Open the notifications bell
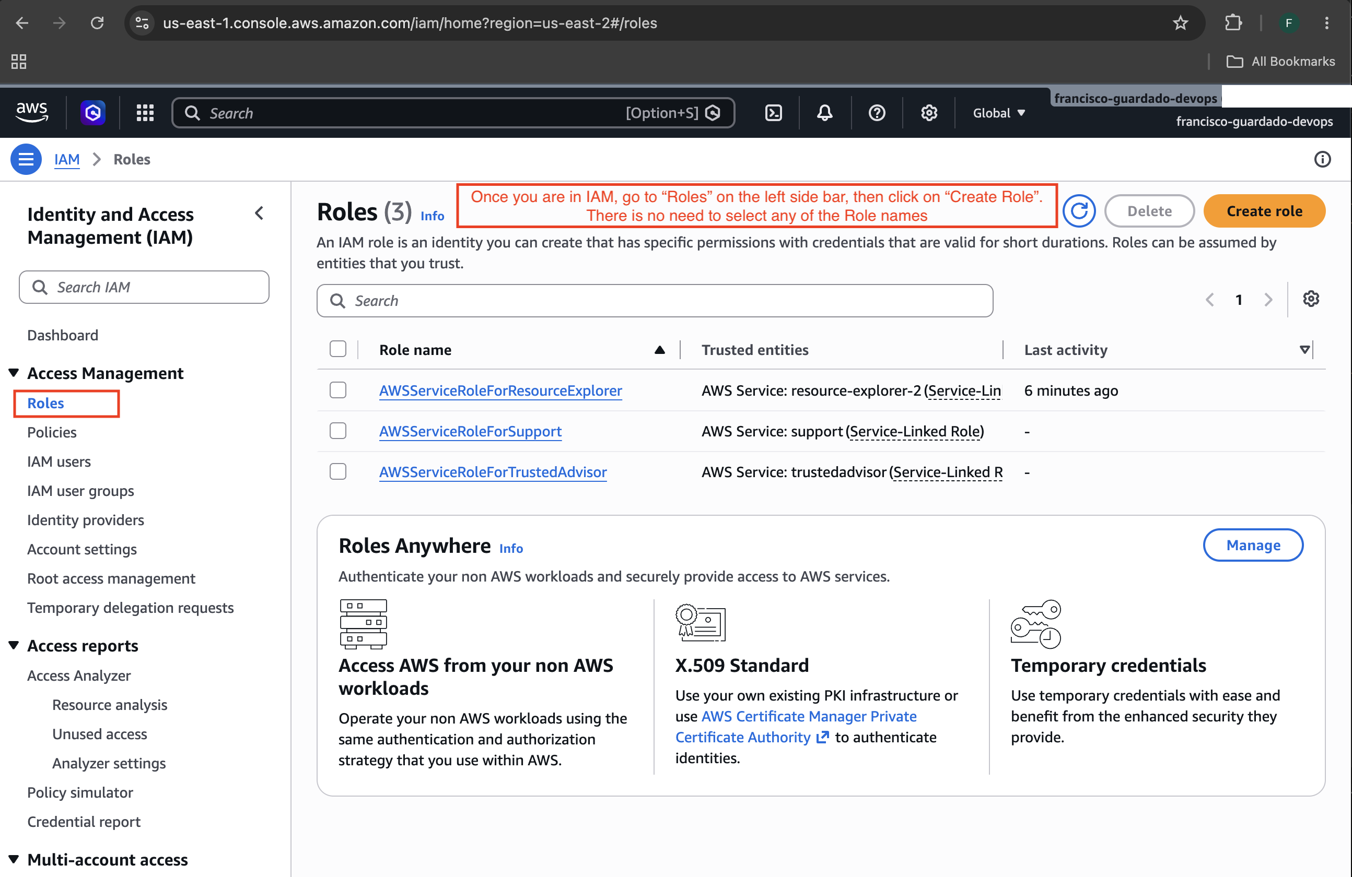This screenshot has width=1352, height=877. tap(825, 112)
